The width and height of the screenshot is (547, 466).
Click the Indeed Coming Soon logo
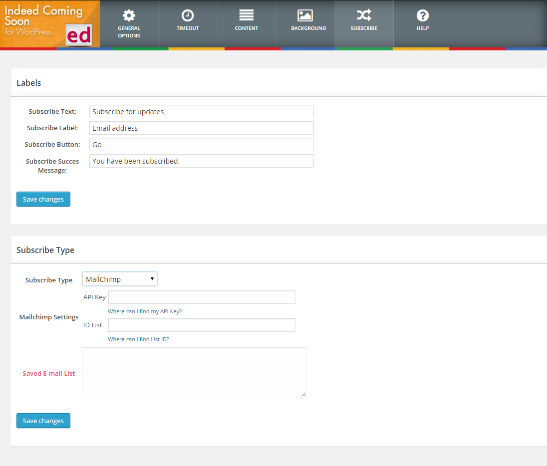(x=50, y=24)
